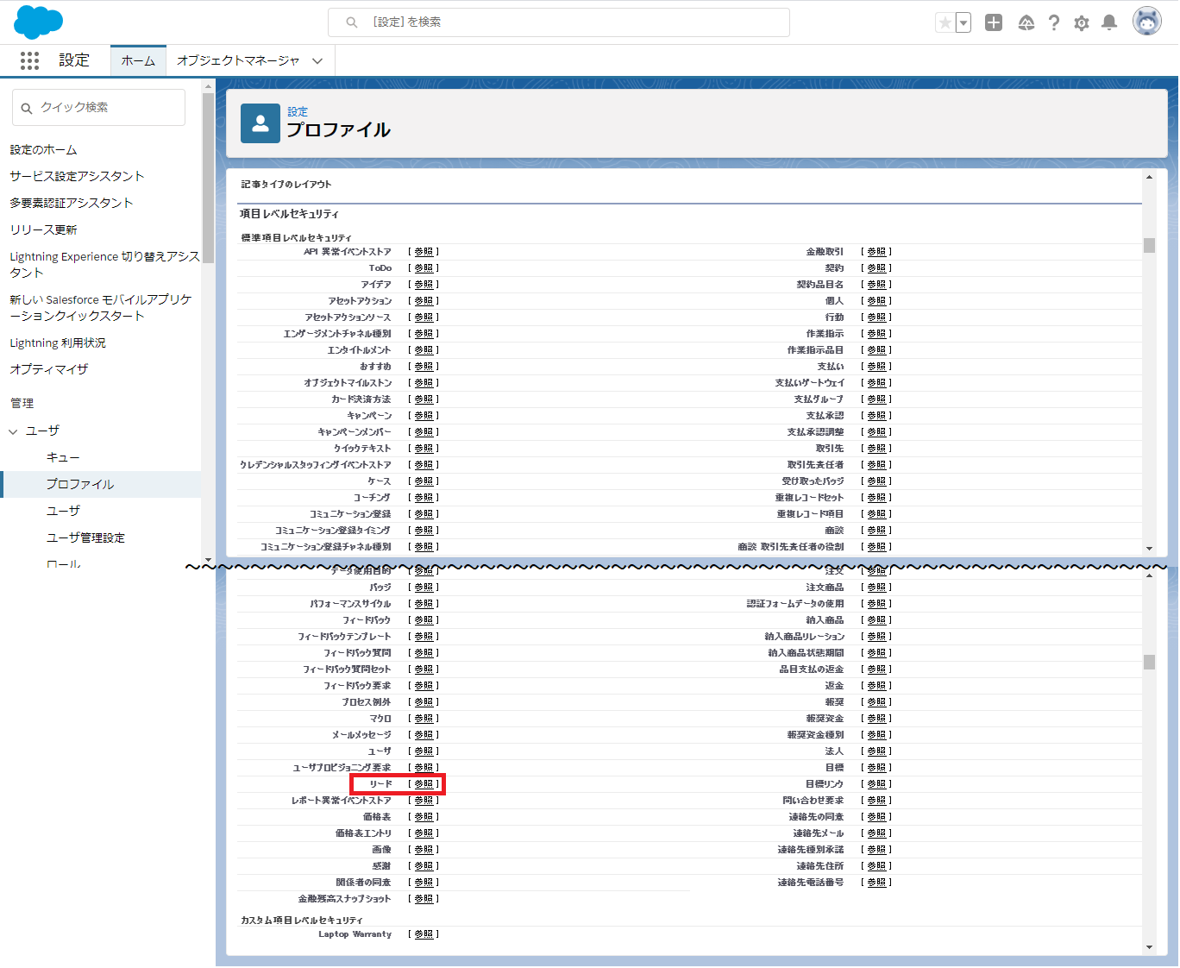Open 参照 link for ケース
Image resolution: width=1180 pixels, height=968 pixels.
(x=424, y=481)
